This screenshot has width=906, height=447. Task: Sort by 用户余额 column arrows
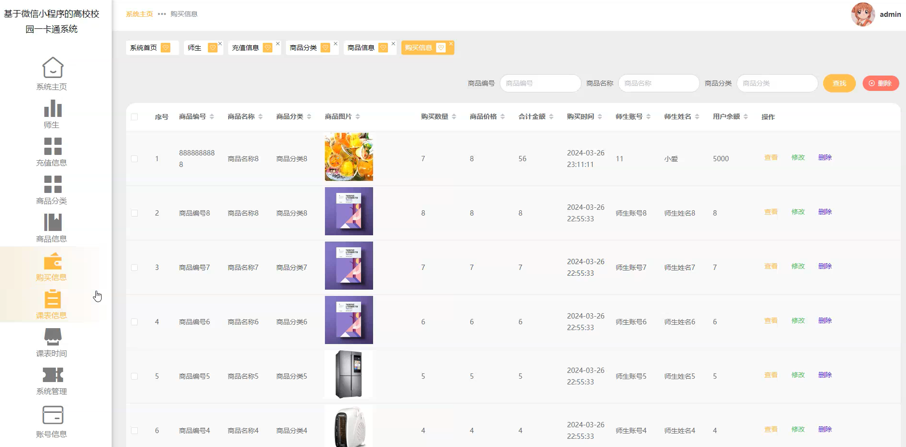coord(746,117)
